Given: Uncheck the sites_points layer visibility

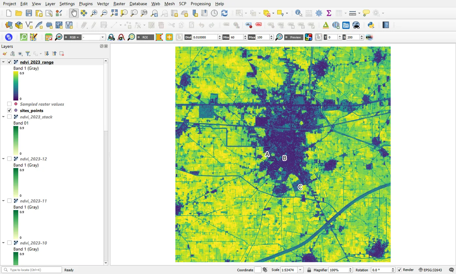Looking at the screenshot, I should [x=9, y=111].
